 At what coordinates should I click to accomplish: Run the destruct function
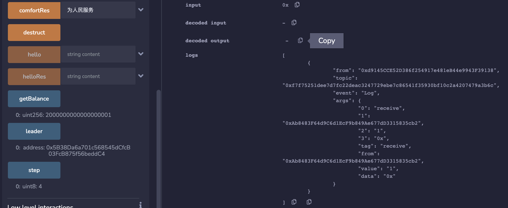34,33
